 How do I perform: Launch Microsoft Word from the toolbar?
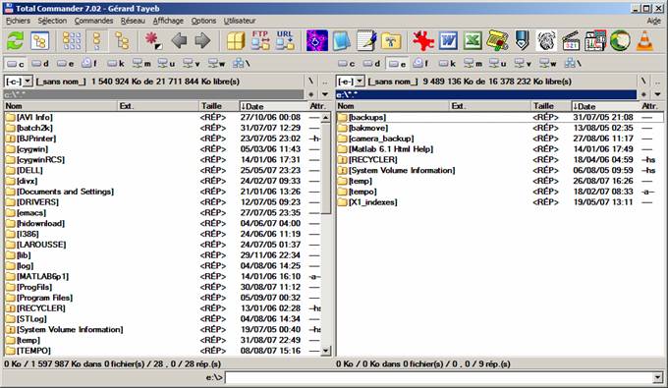(x=448, y=41)
